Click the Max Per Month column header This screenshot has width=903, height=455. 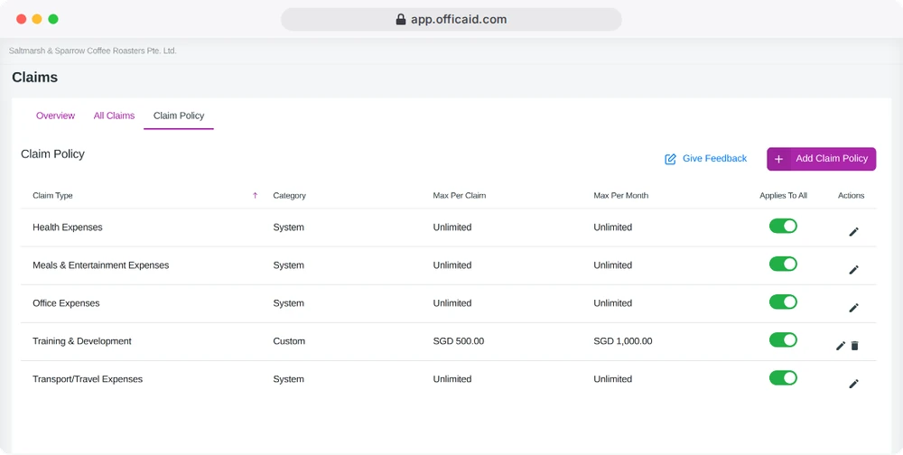click(621, 195)
